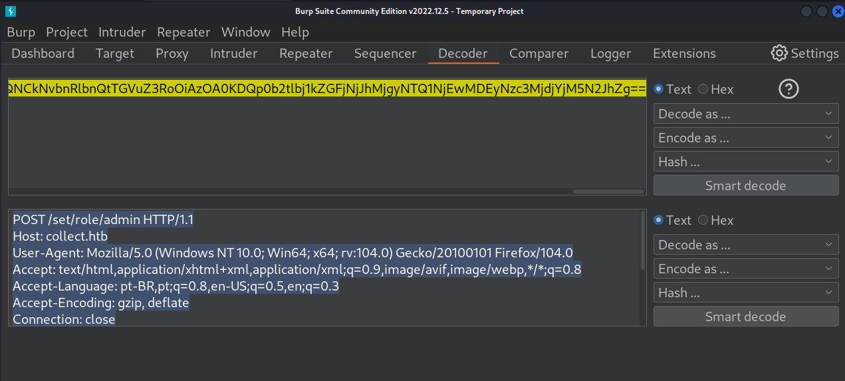The height and width of the screenshot is (381, 845).
Task: Select the Text radio in the upper panel
Action: click(x=672, y=89)
